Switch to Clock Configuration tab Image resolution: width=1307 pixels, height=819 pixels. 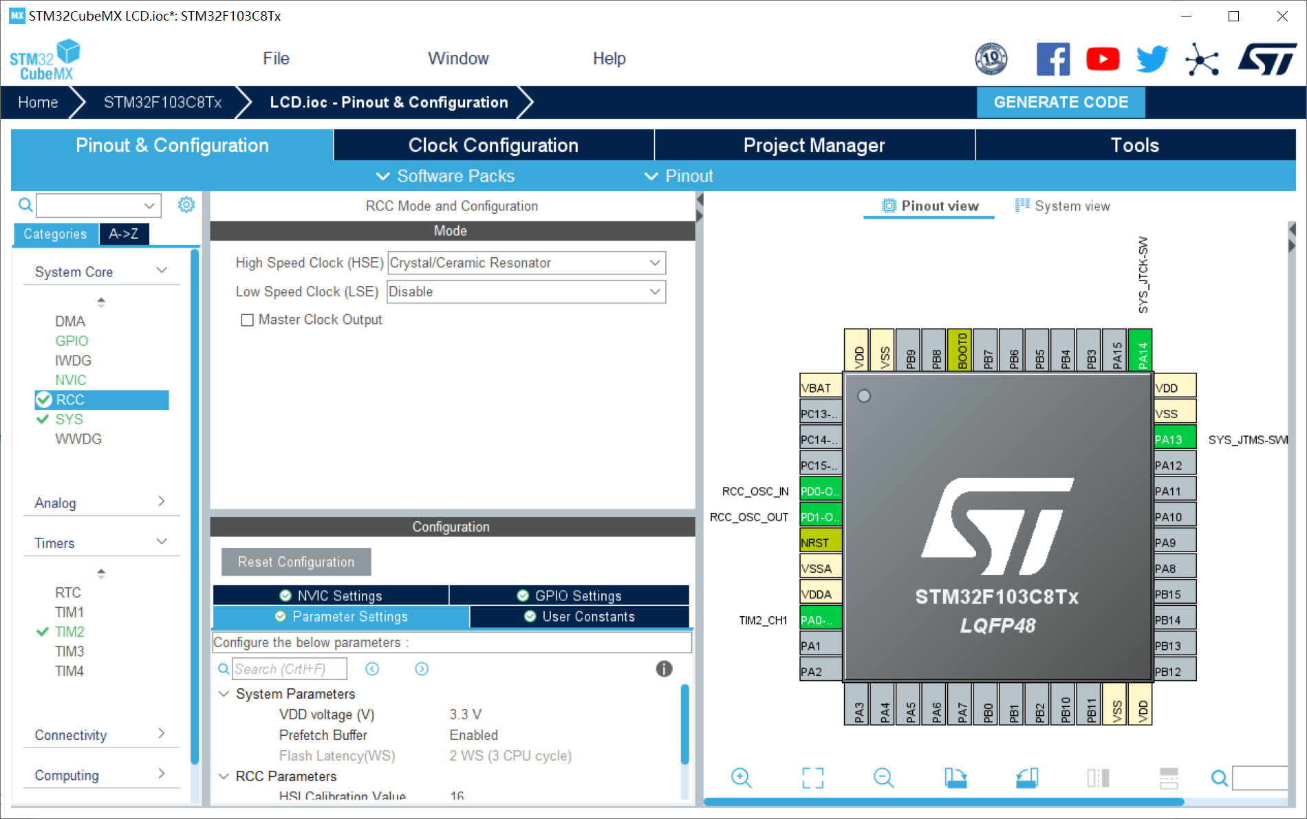click(493, 145)
